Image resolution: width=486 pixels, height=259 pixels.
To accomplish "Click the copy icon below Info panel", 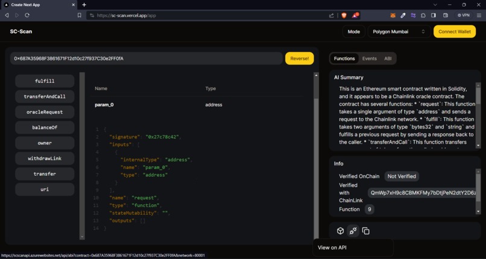I will click(366, 231).
